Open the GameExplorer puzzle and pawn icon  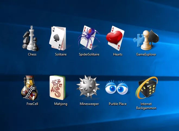pyautogui.click(x=146, y=40)
